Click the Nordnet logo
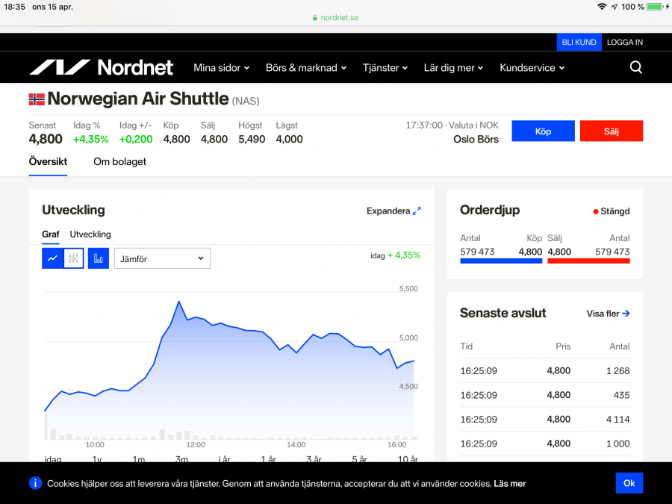Viewport: 672px width, 504px height. (101, 67)
